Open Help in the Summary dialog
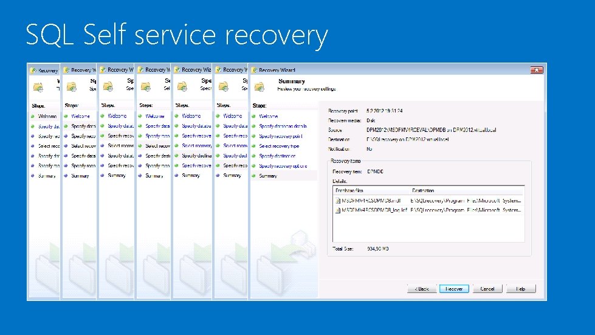 click(x=521, y=289)
